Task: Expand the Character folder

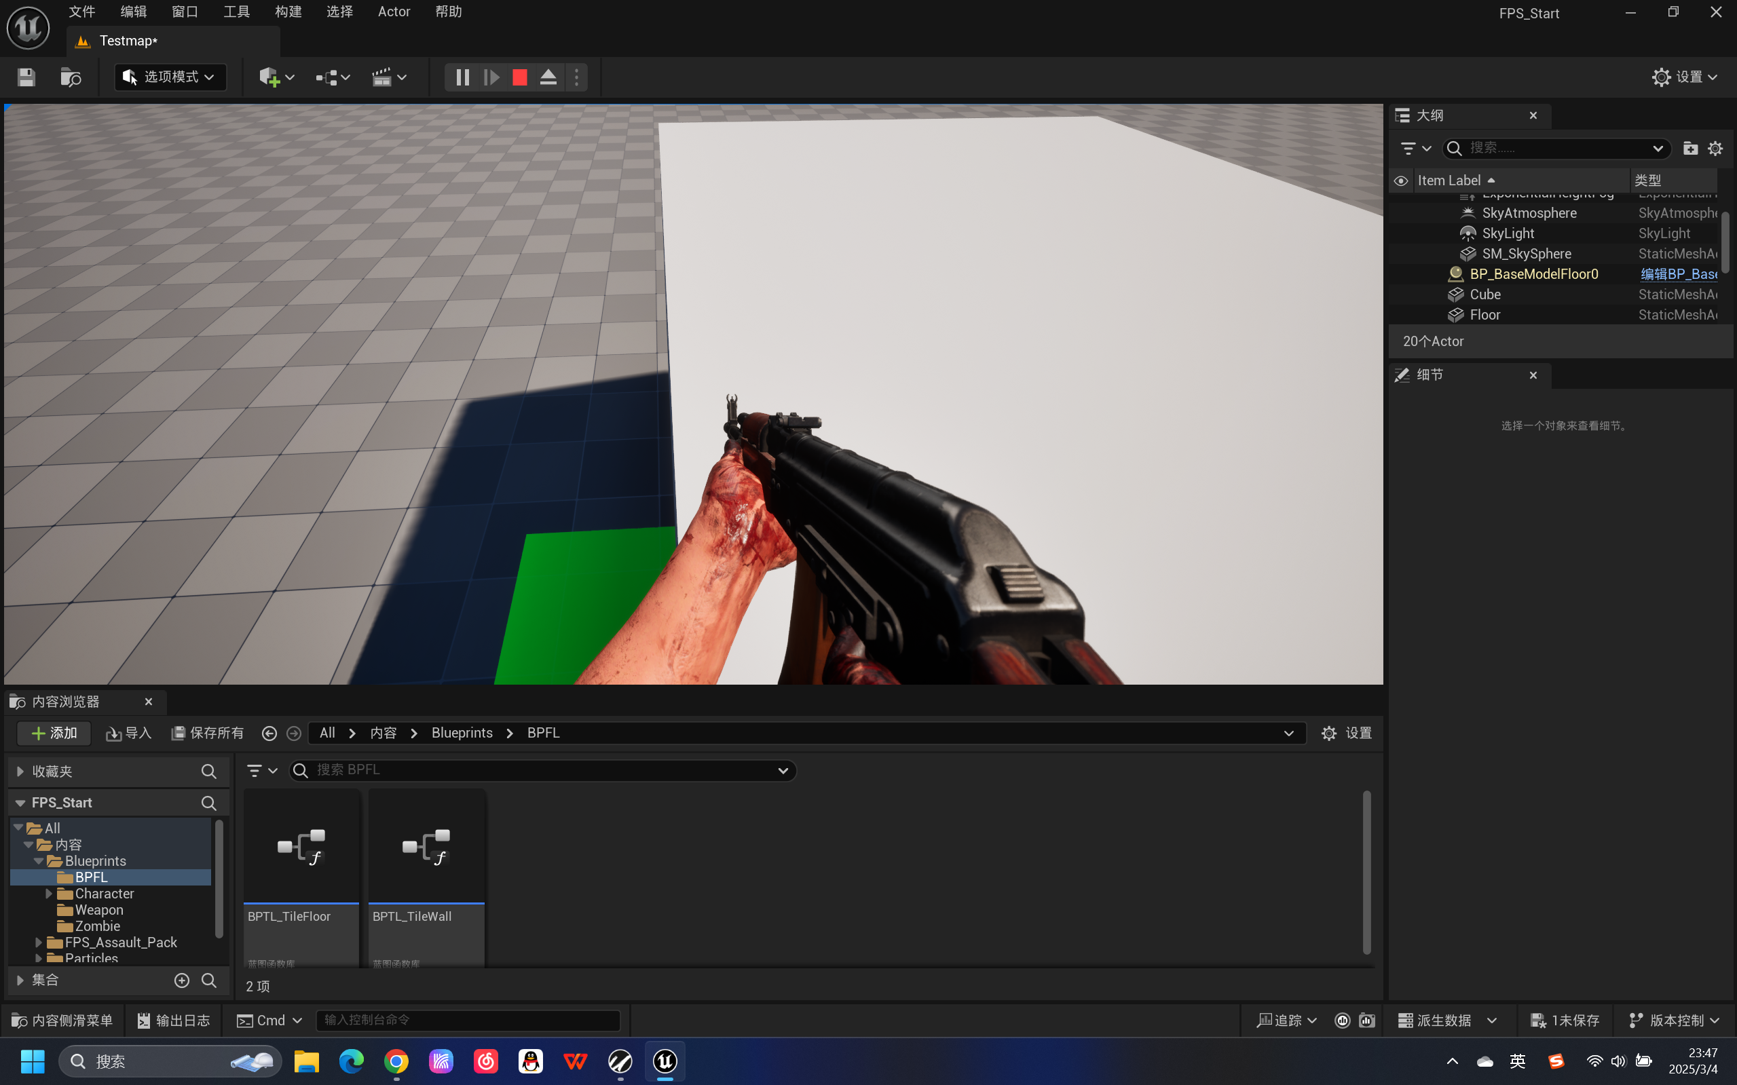Action: (x=48, y=894)
